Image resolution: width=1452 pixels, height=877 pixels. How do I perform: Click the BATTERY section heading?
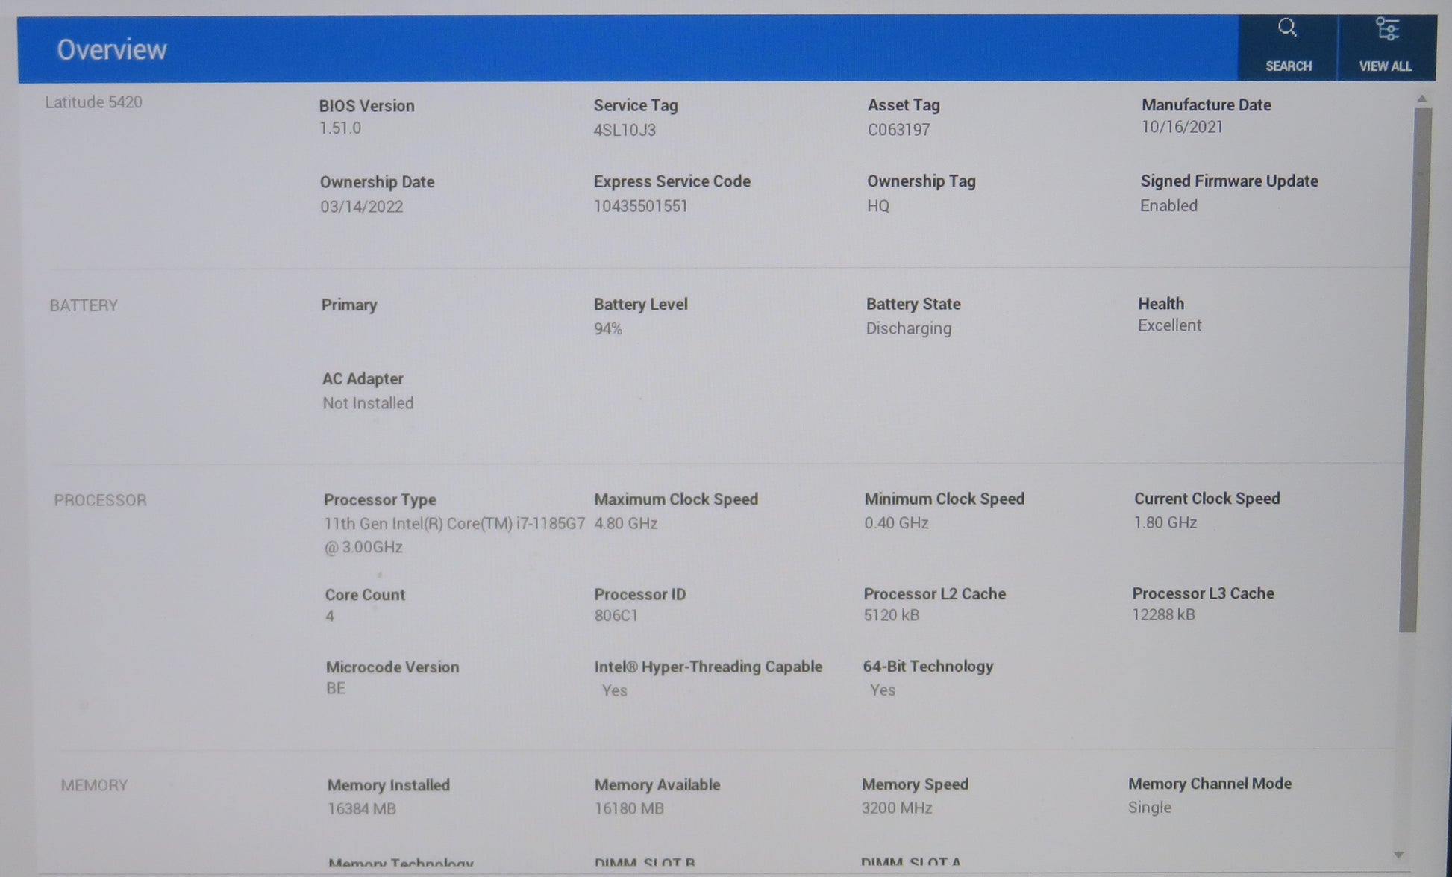tap(84, 305)
